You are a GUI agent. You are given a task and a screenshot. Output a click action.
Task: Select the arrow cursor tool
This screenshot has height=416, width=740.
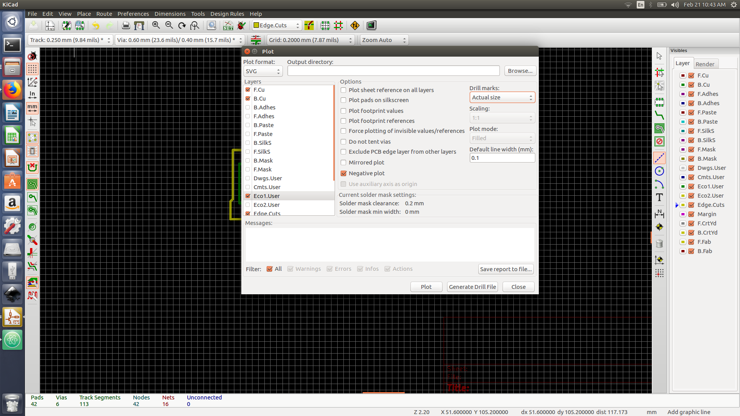click(x=659, y=56)
